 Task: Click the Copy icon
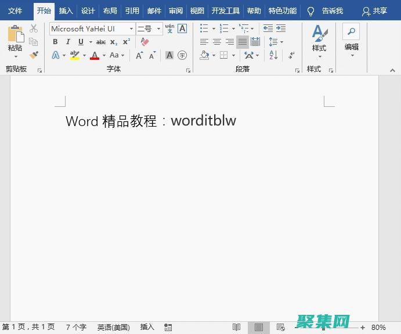(x=34, y=41)
